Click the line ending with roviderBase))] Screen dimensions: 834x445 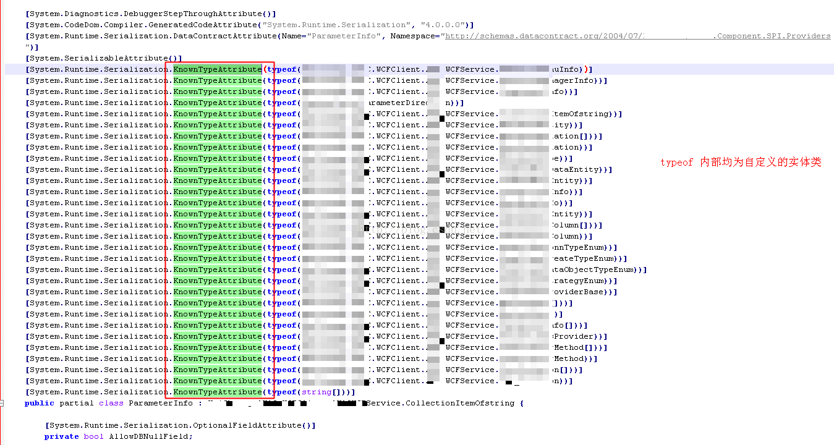coord(321,292)
